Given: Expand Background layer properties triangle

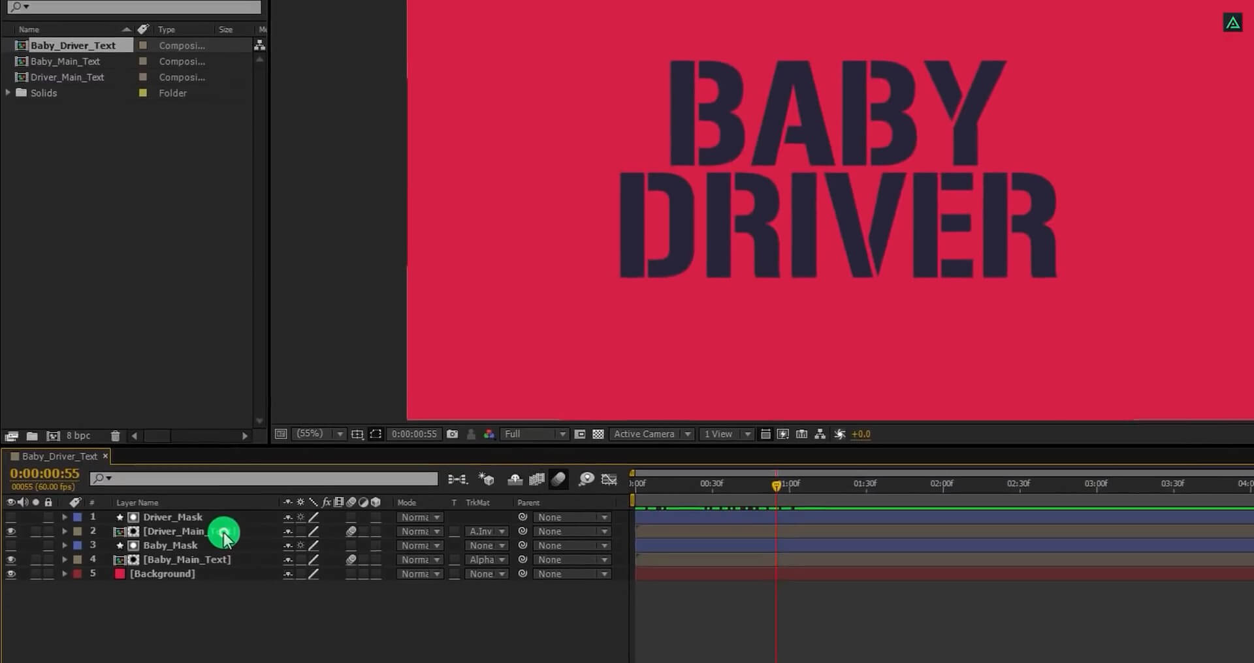Looking at the screenshot, I should click(64, 574).
